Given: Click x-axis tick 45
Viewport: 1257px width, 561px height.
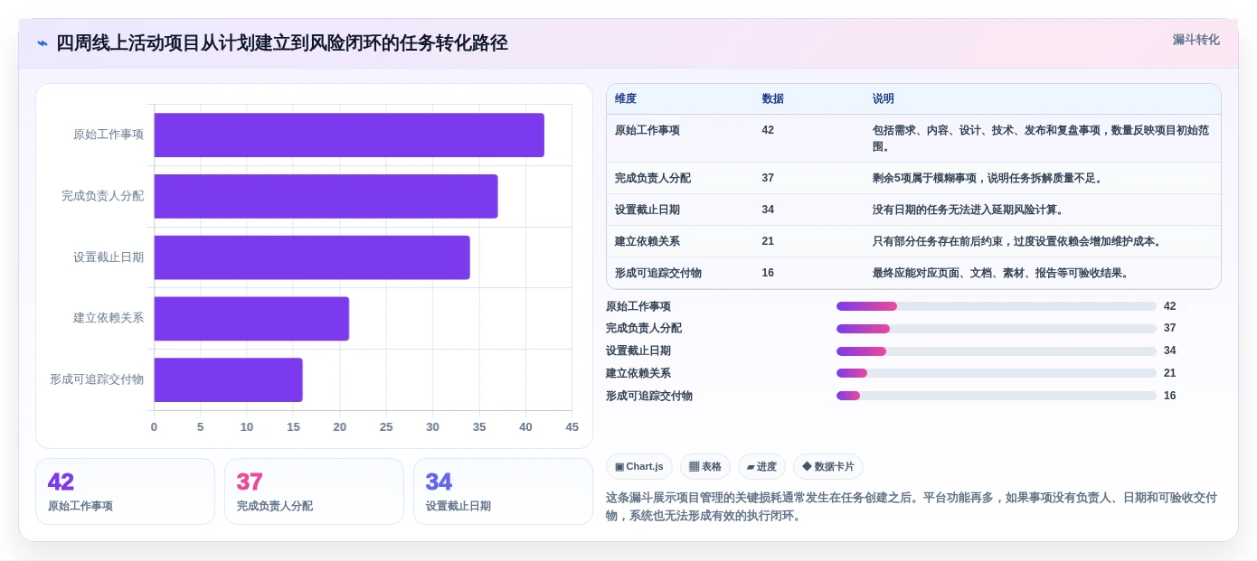Looking at the screenshot, I should point(572,427).
